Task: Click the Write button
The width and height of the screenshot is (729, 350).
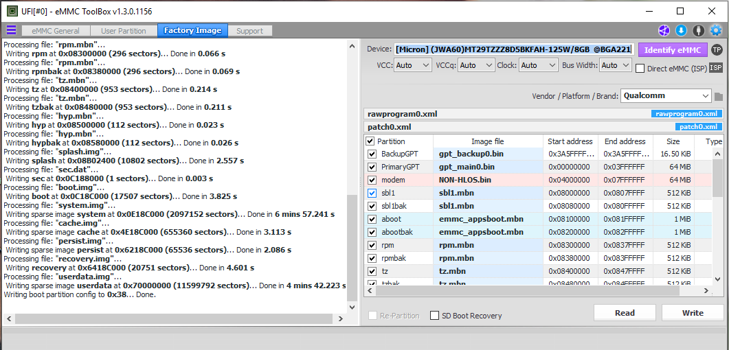Action: pyautogui.click(x=692, y=313)
